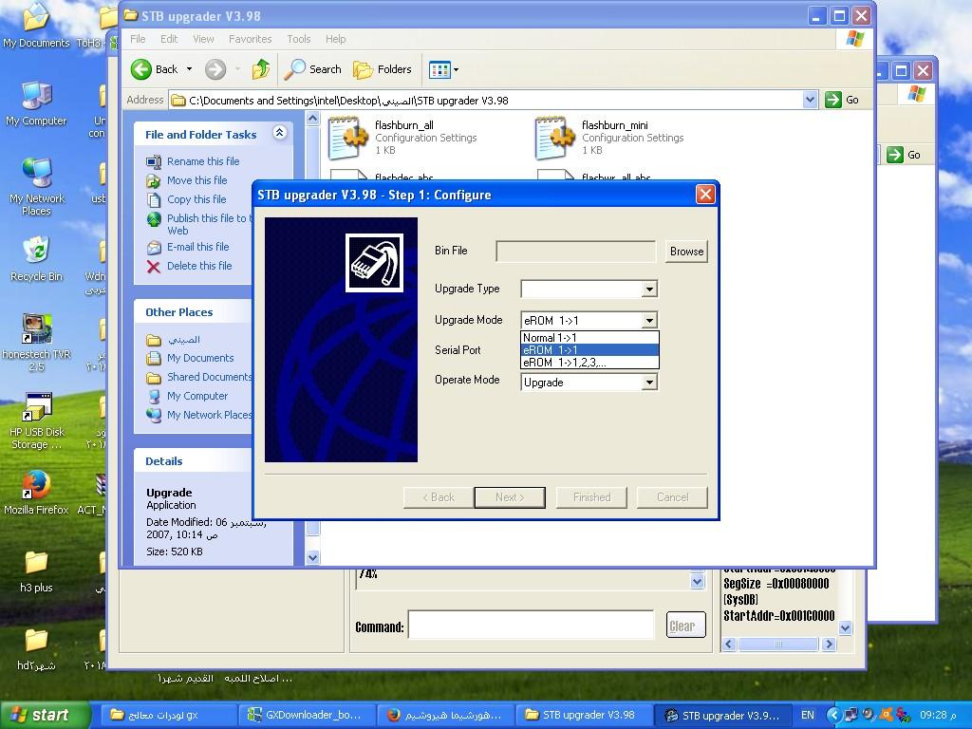Expand the Address bar dropdown arrow

point(810,99)
